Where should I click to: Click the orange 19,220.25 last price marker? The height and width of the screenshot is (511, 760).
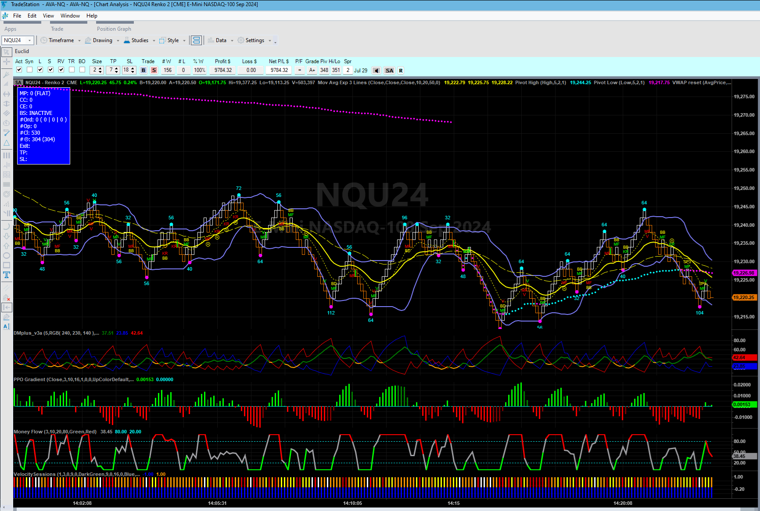pos(744,297)
